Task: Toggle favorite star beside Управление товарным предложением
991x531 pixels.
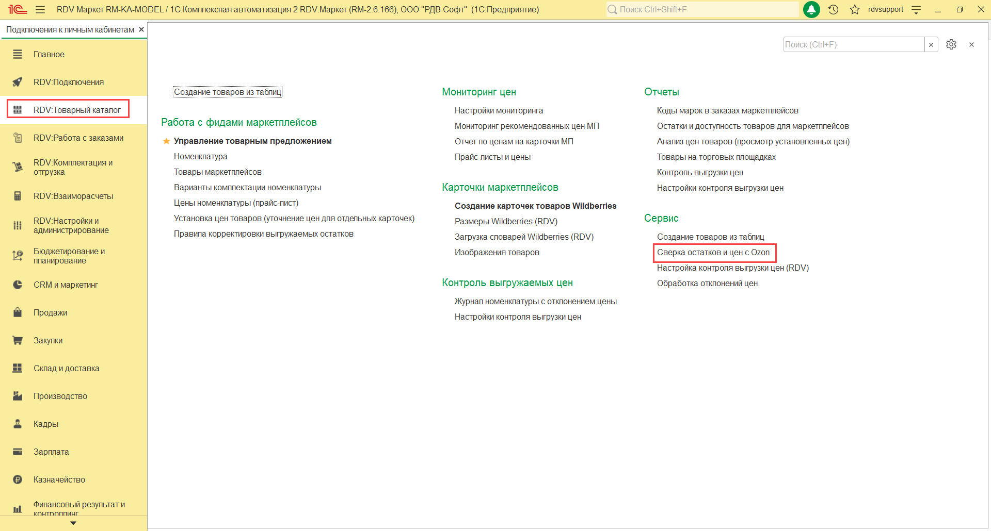Action: 166,141
